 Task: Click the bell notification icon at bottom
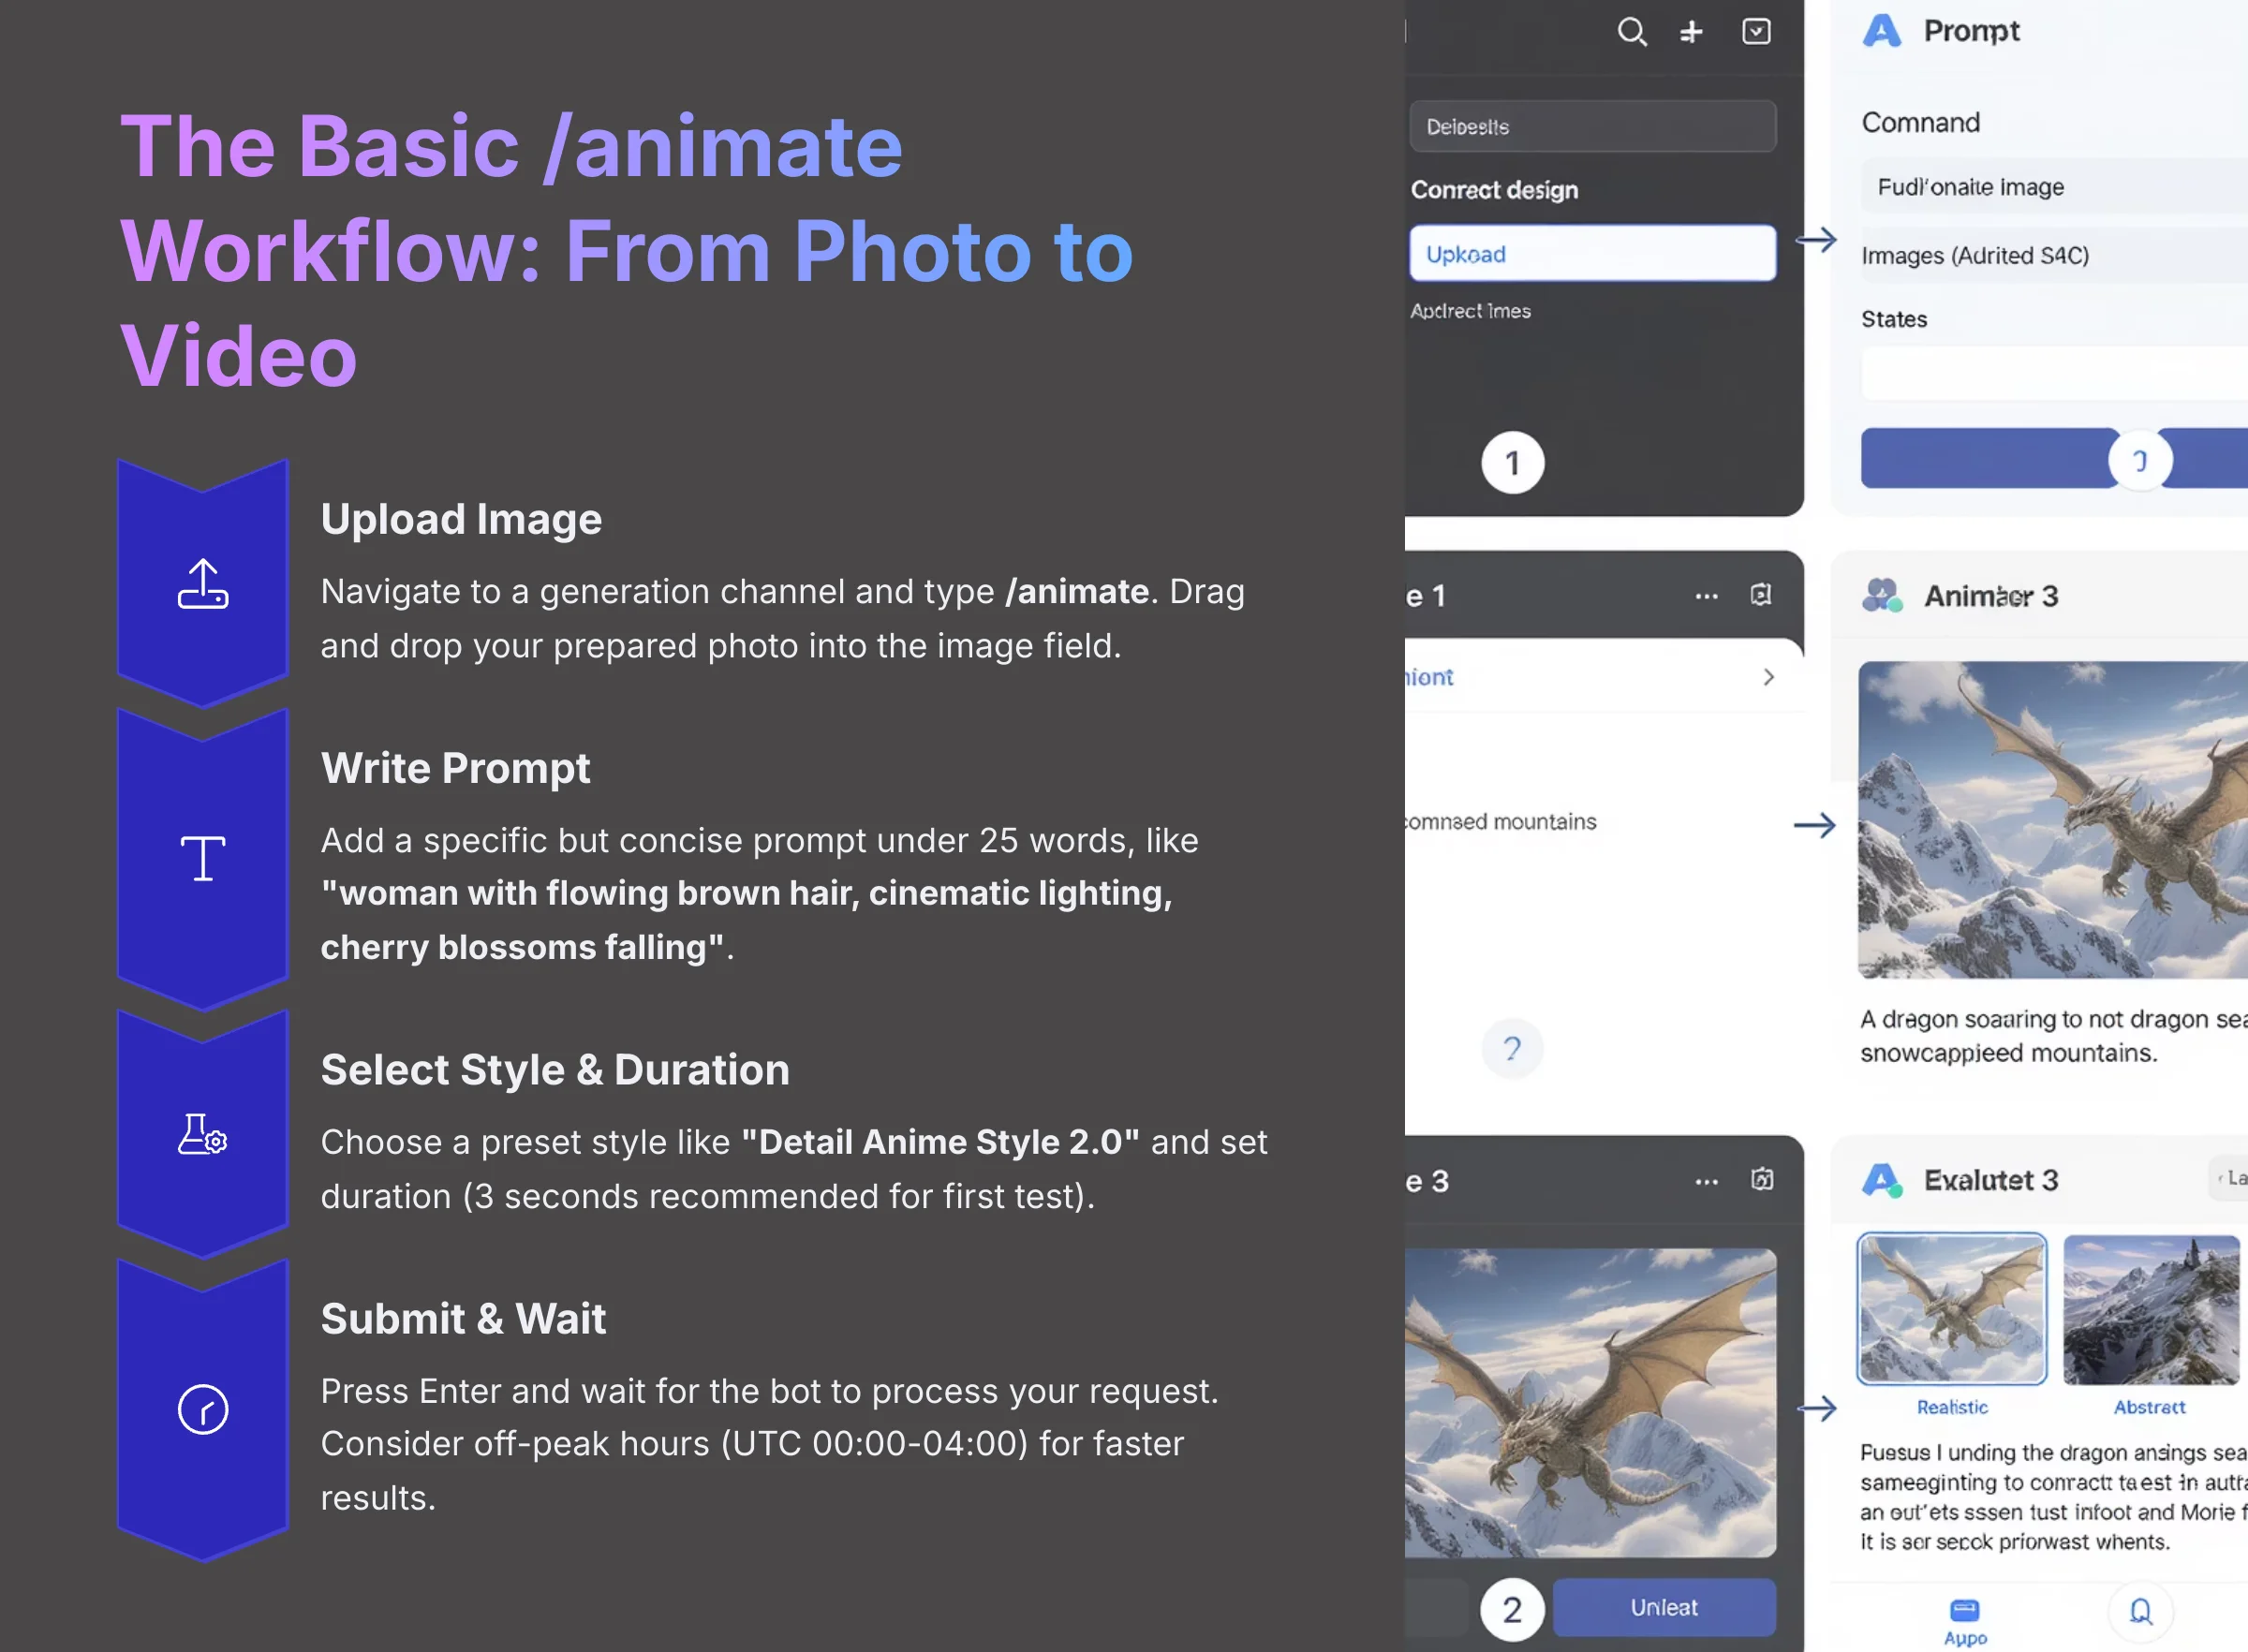2140,1611
